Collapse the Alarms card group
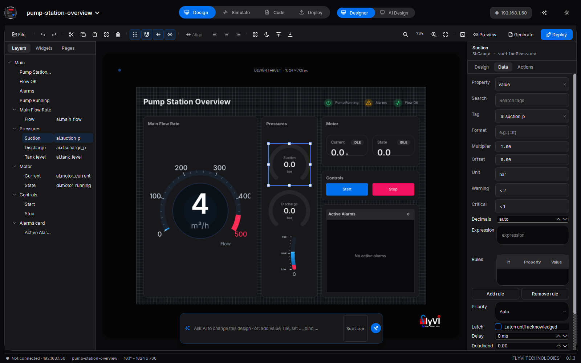This screenshot has height=363, width=581. (15, 223)
